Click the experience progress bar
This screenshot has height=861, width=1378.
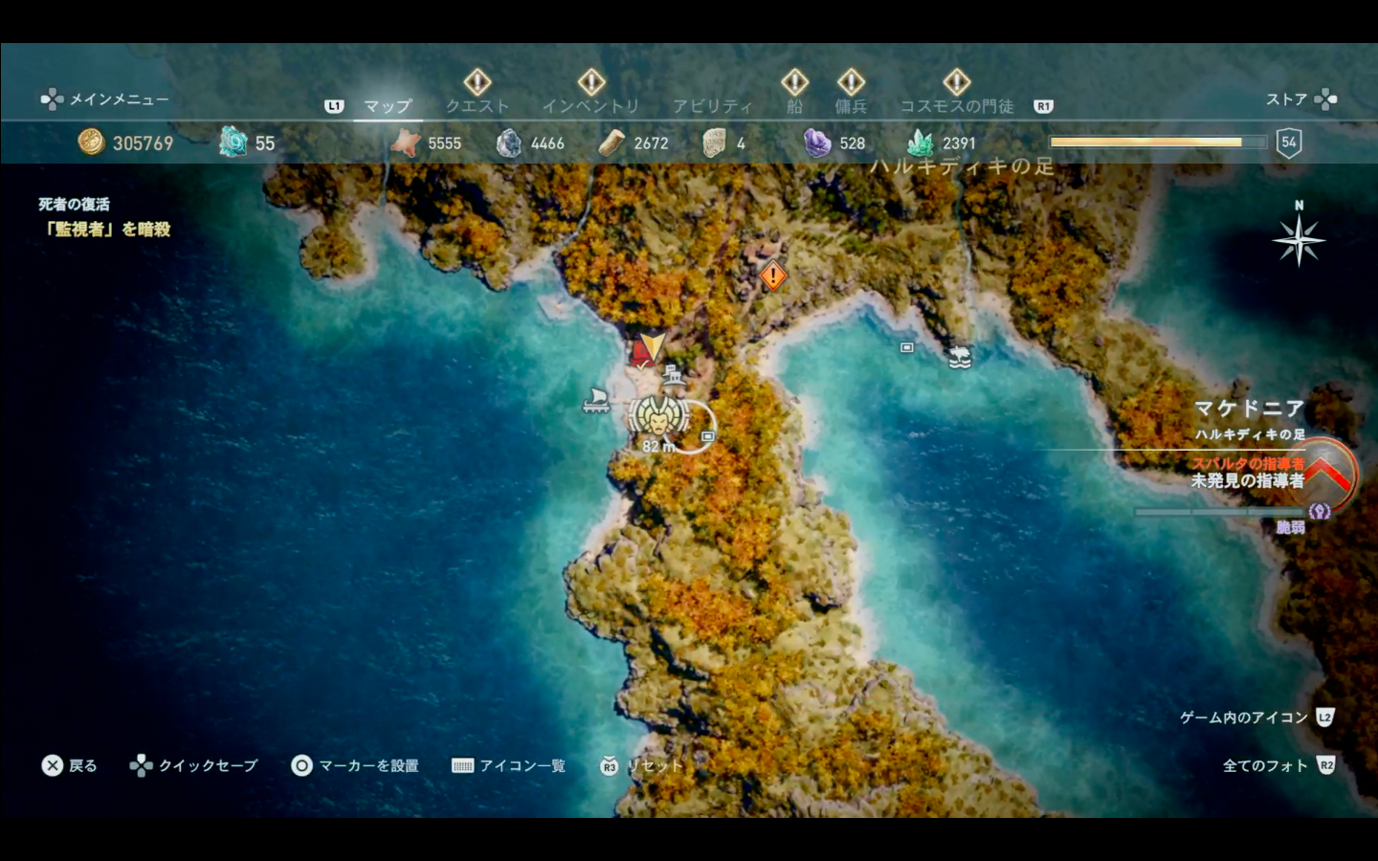1158,143
